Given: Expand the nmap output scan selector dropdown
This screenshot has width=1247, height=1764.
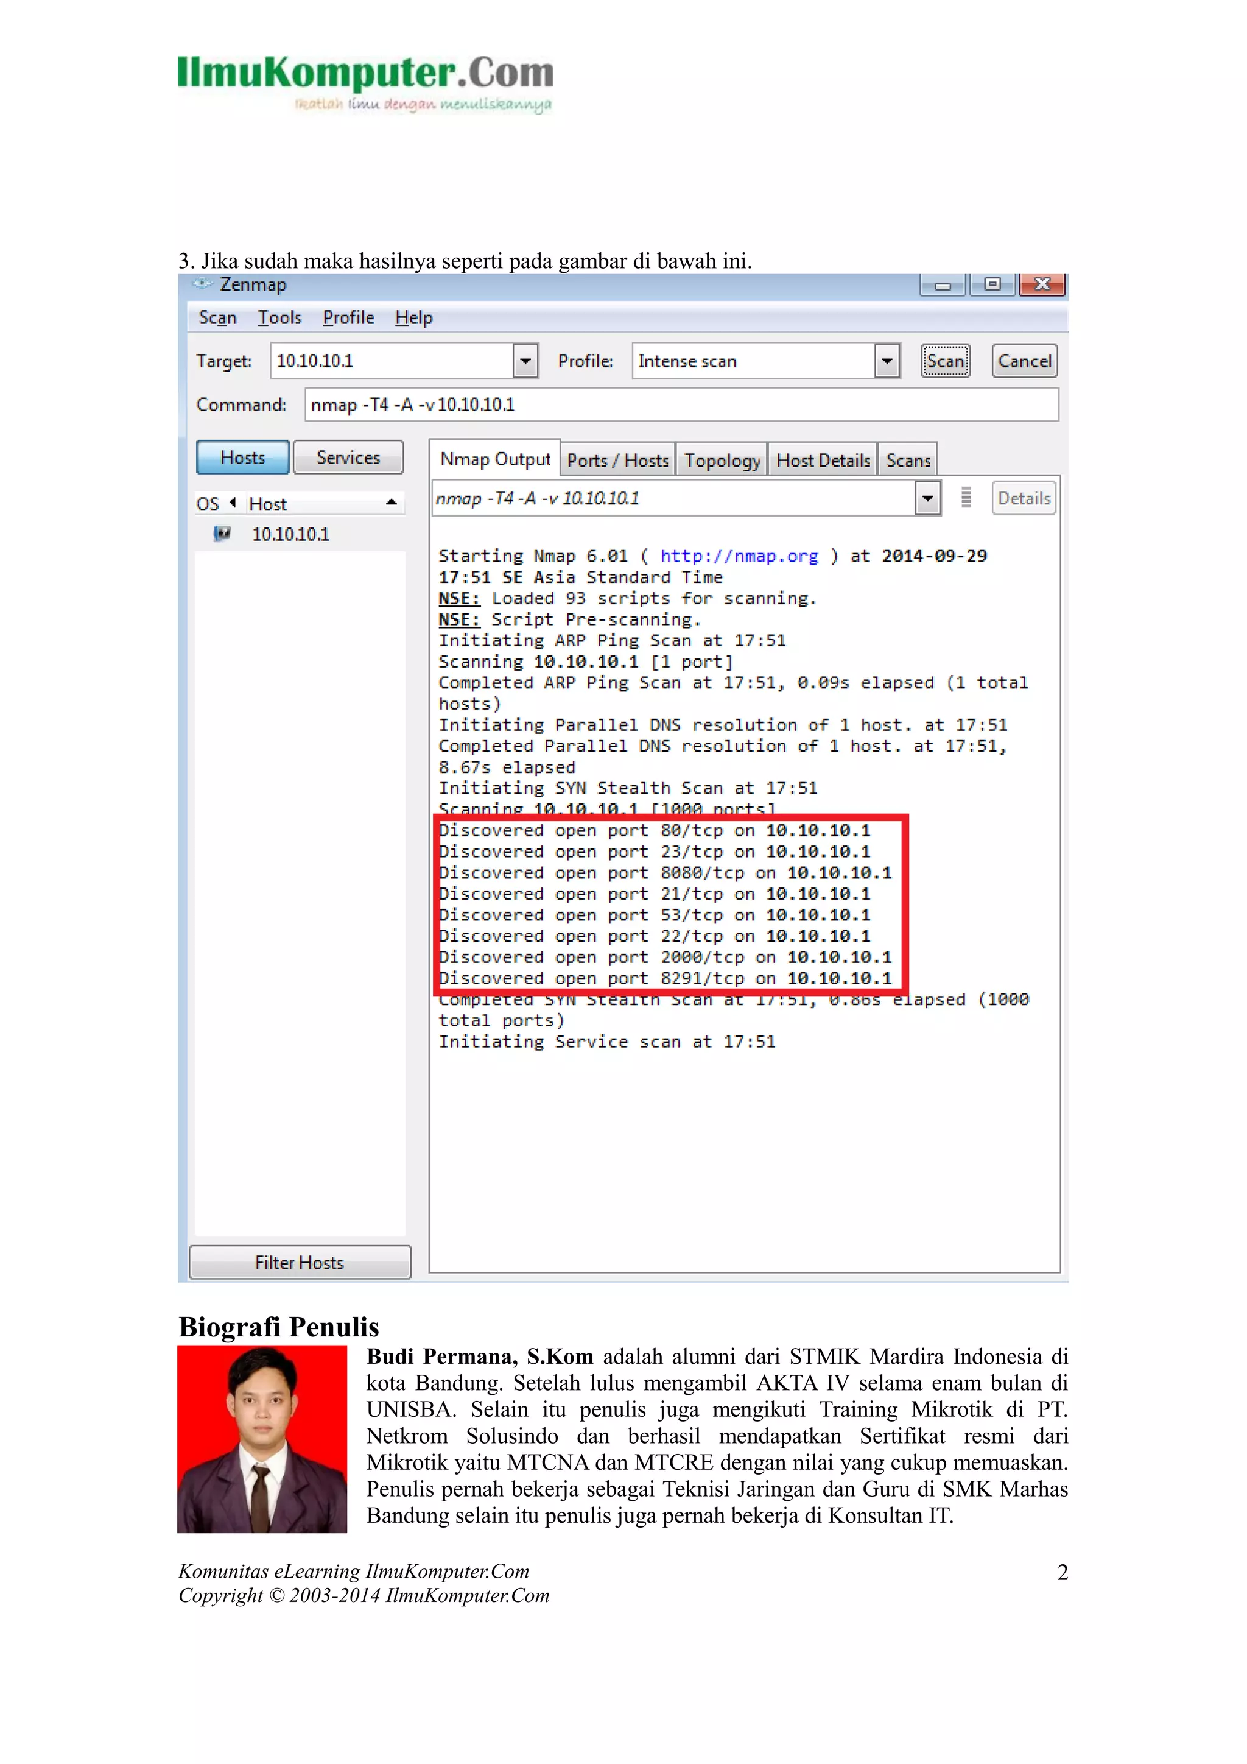Looking at the screenshot, I should [927, 498].
